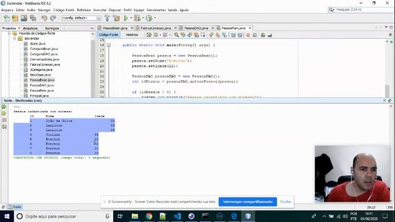Screen dimensions: 395x222
Task: Collapse the main method code fold
Action: pos(109,45)
